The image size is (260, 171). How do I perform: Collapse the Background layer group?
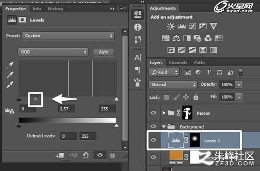point(164,126)
